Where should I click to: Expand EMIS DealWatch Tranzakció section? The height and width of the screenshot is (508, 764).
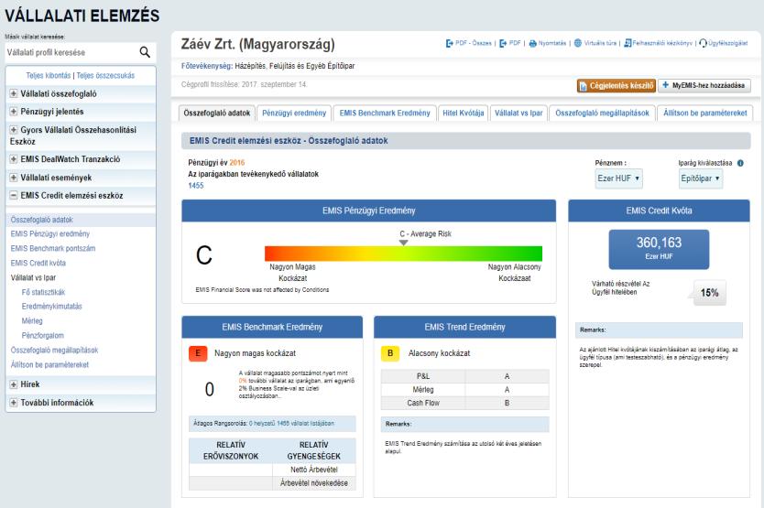[x=14, y=159]
